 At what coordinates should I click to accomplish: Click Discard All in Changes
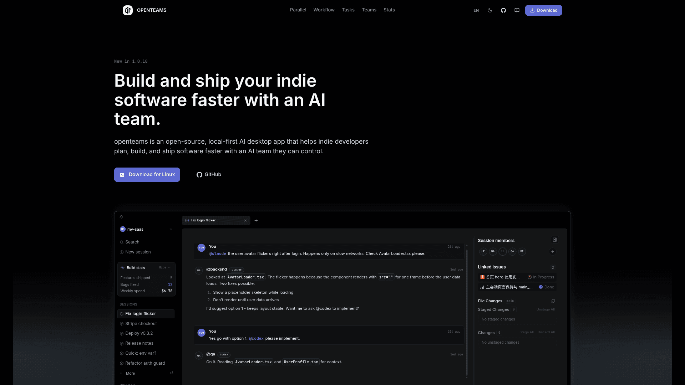(546, 332)
